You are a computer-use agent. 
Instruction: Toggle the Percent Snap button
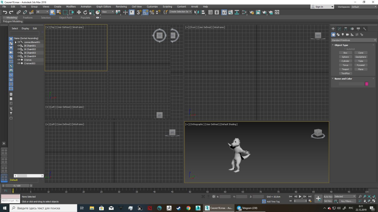152,12
